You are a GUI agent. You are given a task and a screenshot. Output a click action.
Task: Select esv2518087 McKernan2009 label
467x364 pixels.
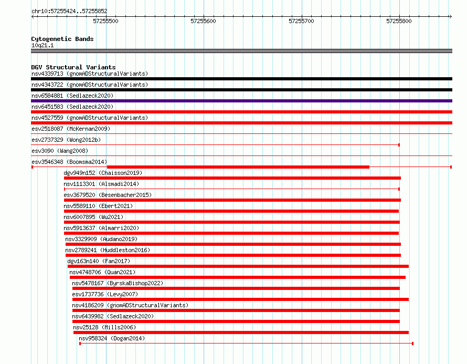71,129
